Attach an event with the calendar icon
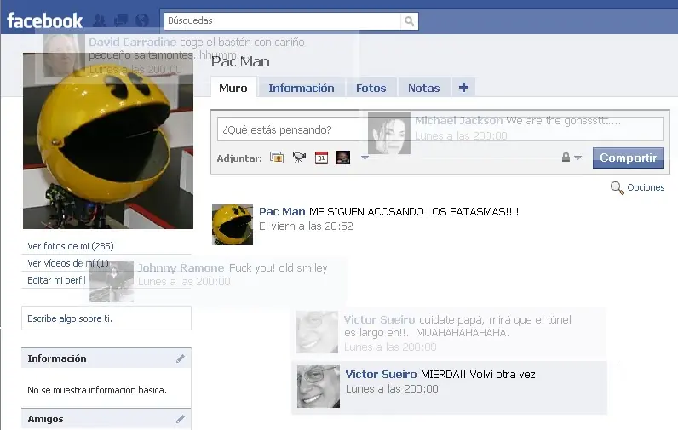The width and height of the screenshot is (678, 430). 321,158
